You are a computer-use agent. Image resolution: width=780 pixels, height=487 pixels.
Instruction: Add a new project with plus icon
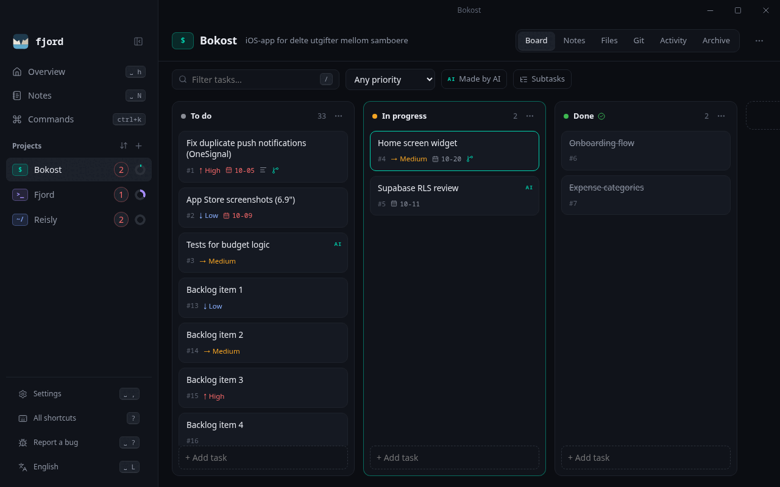pyautogui.click(x=138, y=146)
